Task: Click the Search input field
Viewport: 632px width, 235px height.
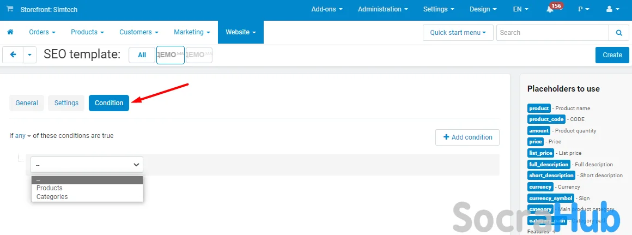Action: coord(552,33)
